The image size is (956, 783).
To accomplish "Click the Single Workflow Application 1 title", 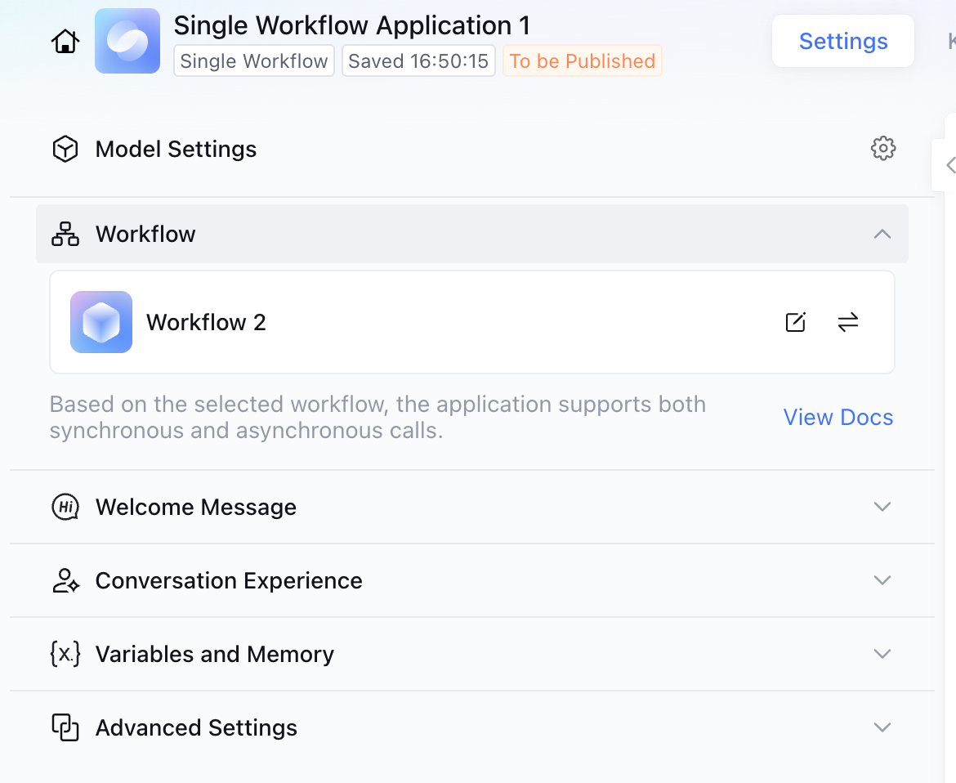I will [x=352, y=25].
